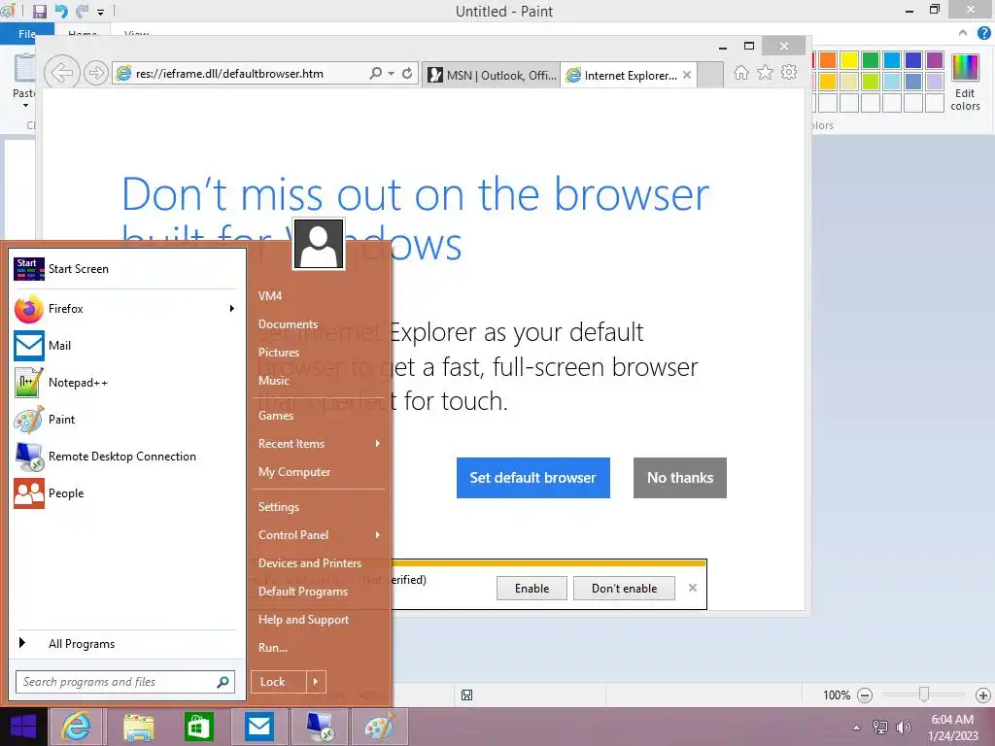Image resolution: width=995 pixels, height=746 pixels.
Task: Open the Windows Store taskbar icon
Action: pos(198,727)
